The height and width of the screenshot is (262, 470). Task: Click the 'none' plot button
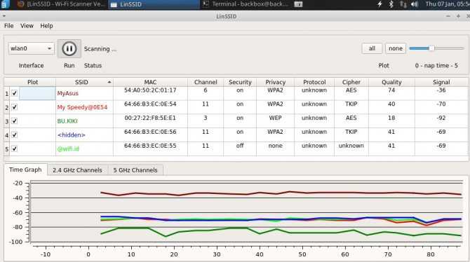pyautogui.click(x=396, y=48)
